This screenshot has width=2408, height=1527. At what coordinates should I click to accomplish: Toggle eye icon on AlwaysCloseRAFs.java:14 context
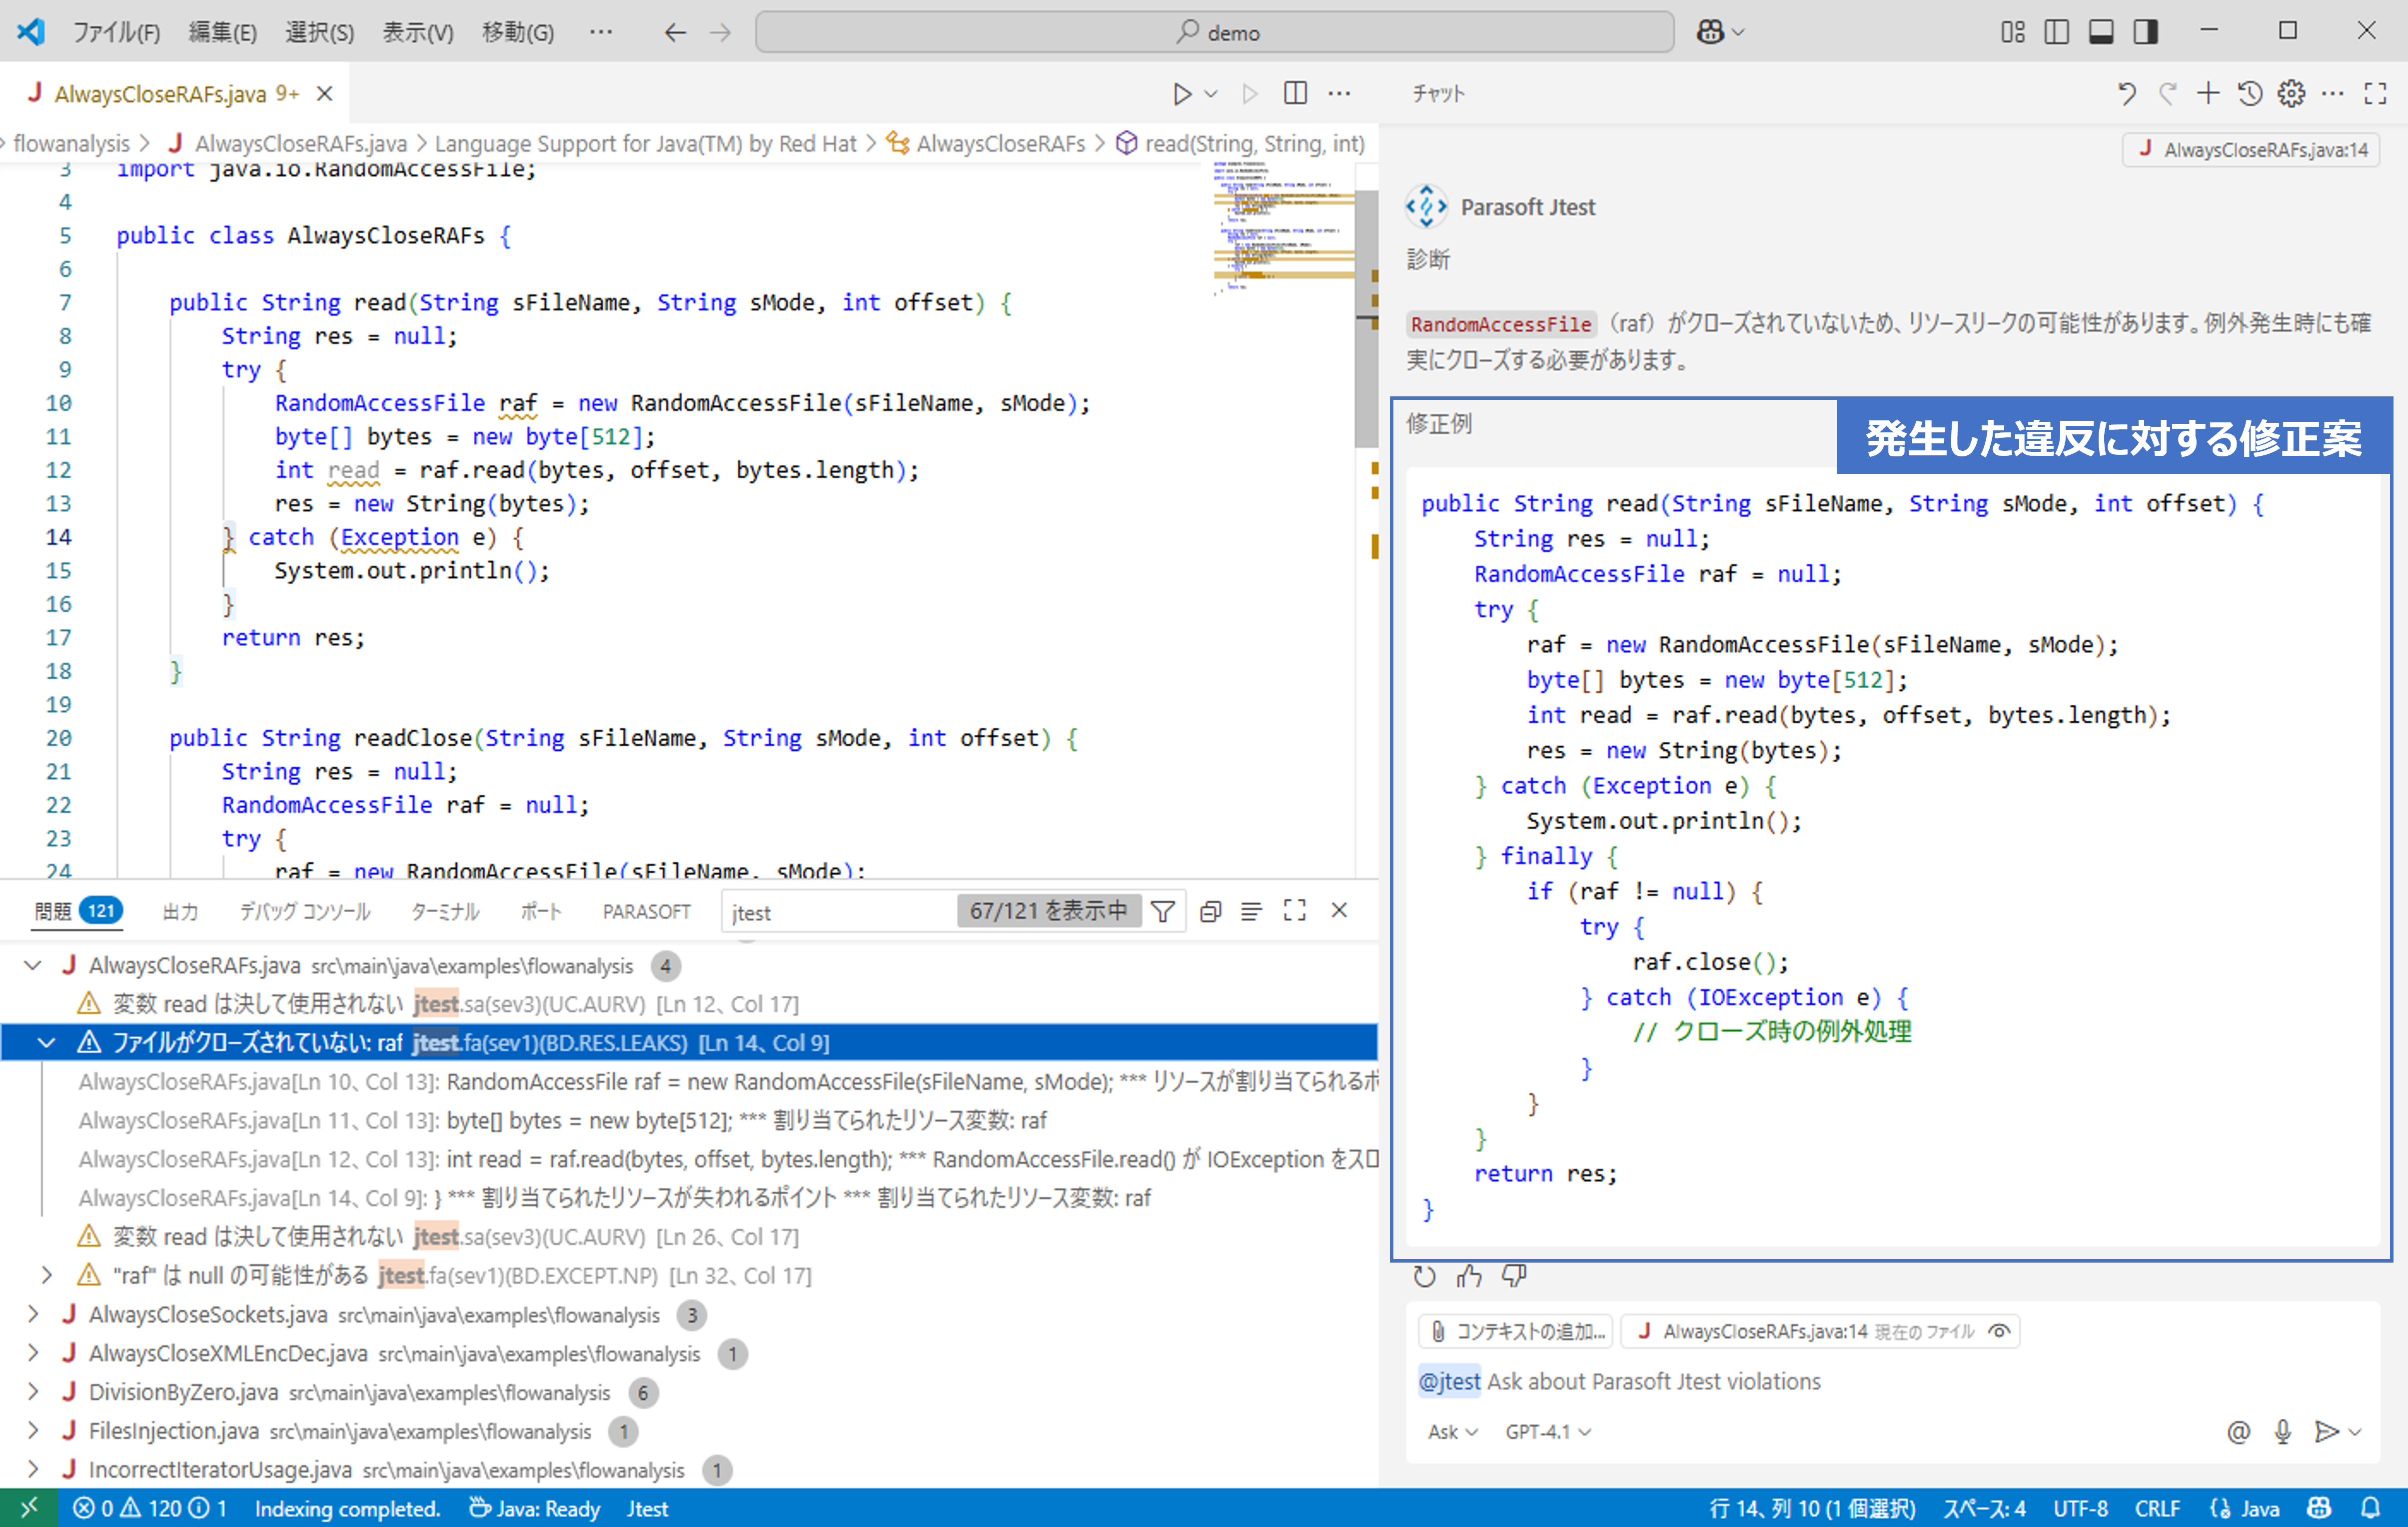click(x=1999, y=1332)
